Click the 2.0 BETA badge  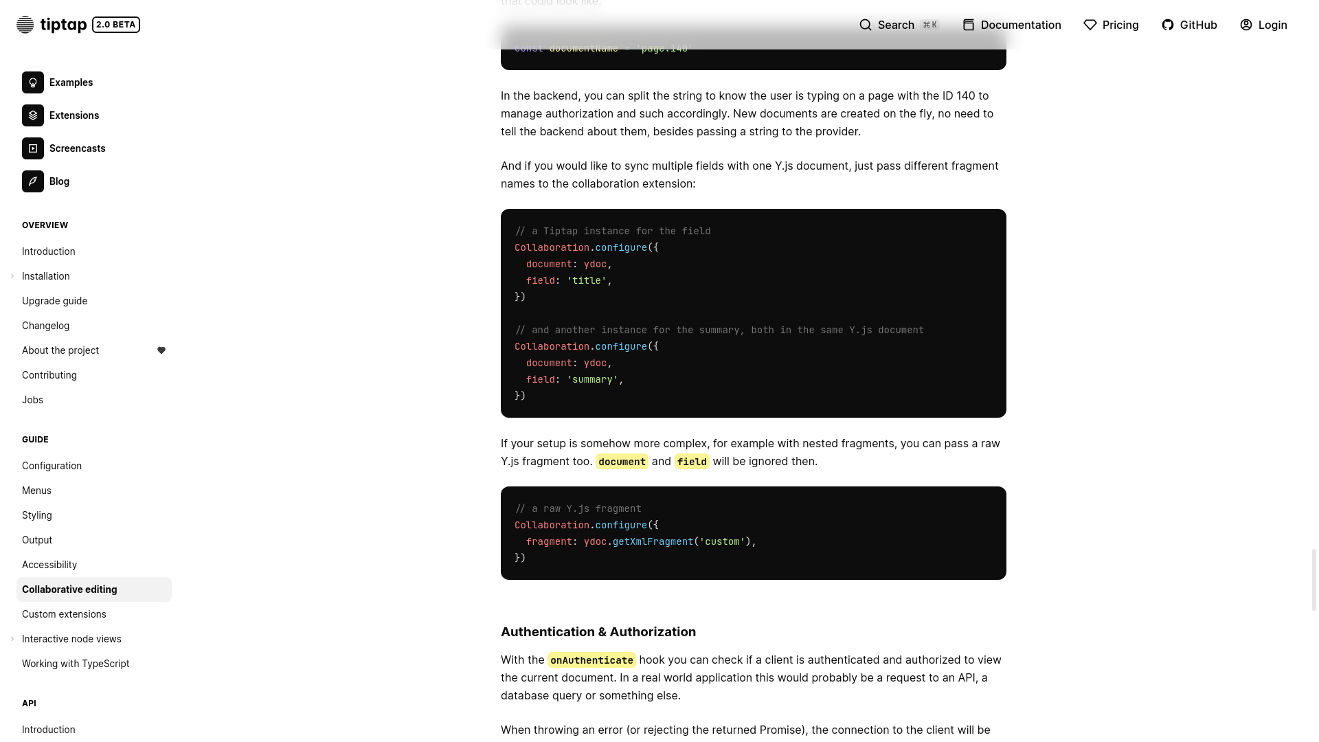[x=115, y=24]
